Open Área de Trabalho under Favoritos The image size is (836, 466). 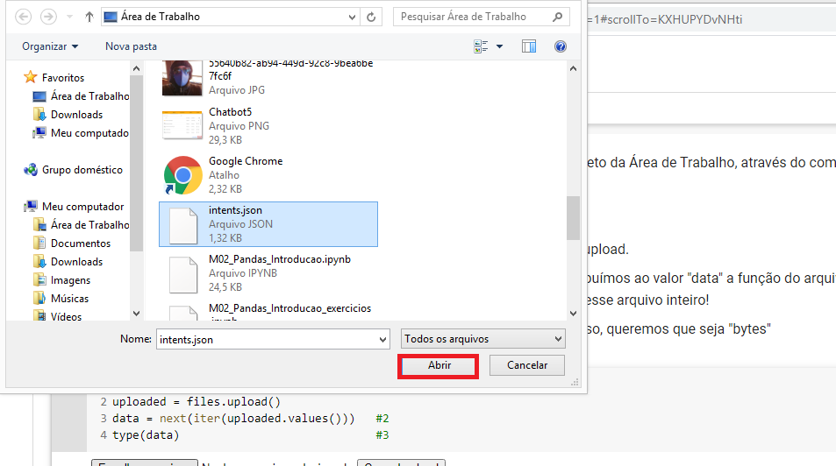tap(81, 95)
